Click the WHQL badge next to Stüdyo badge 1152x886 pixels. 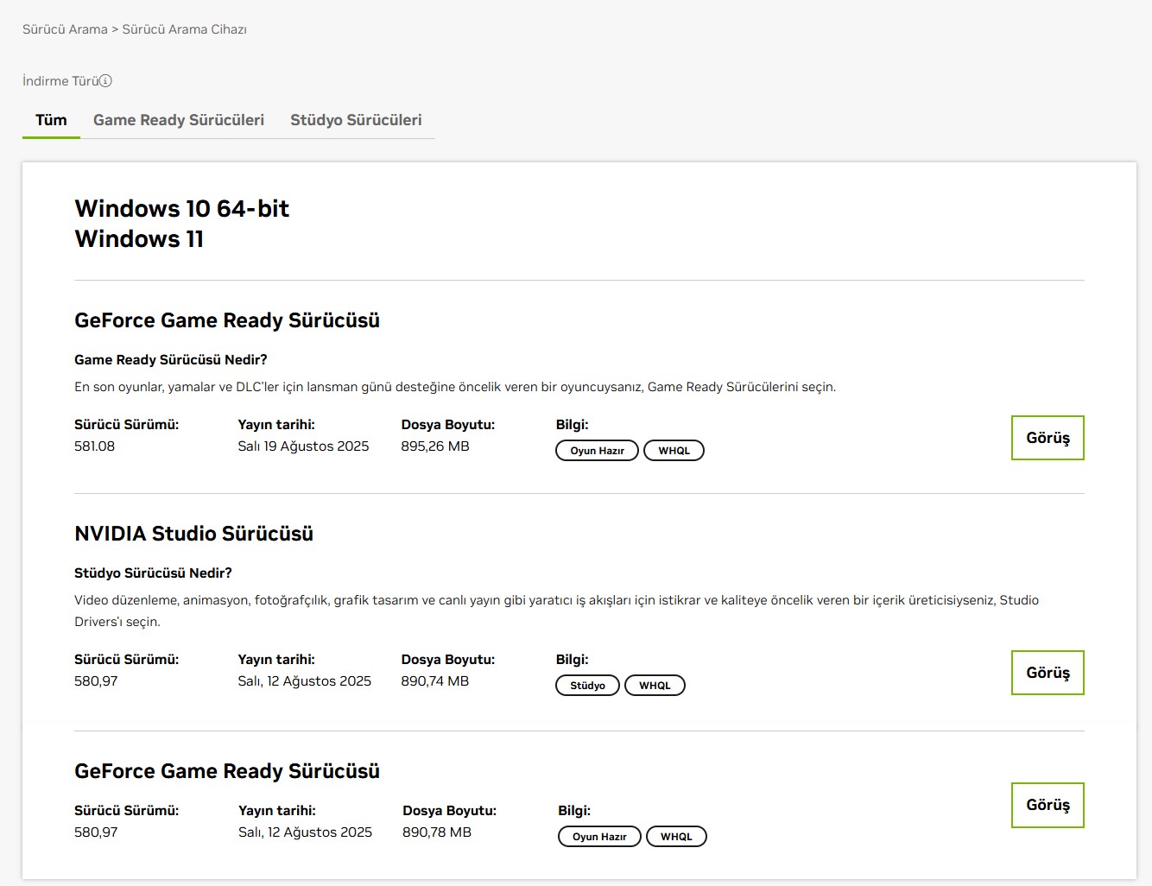point(655,686)
